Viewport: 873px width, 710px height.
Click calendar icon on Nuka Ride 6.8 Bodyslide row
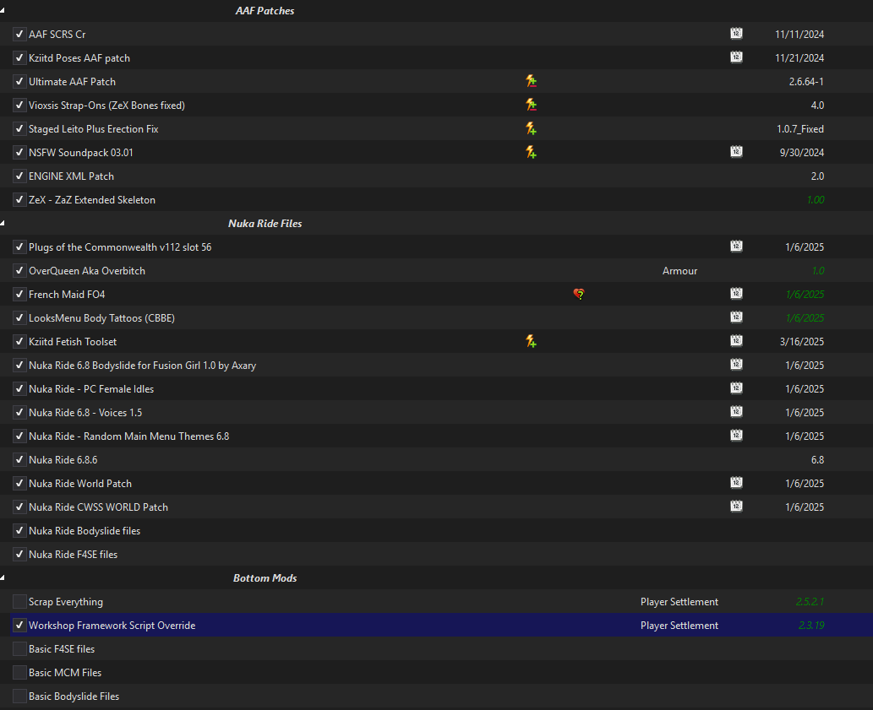click(x=736, y=364)
